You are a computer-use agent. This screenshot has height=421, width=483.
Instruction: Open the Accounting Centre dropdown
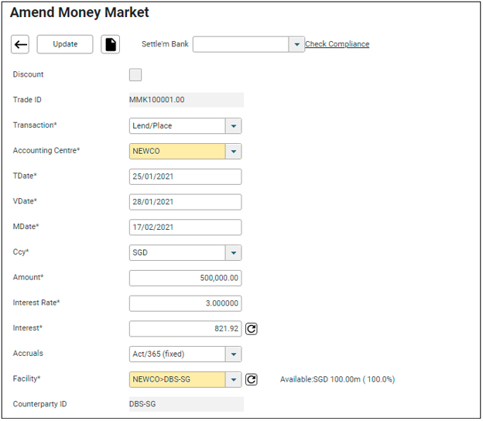pyautogui.click(x=233, y=152)
